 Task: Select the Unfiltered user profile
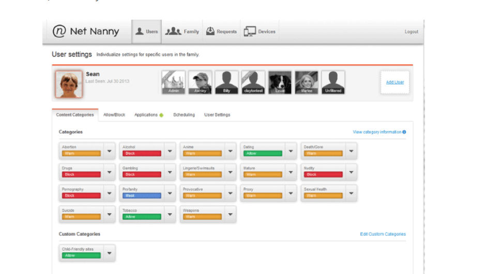333,83
